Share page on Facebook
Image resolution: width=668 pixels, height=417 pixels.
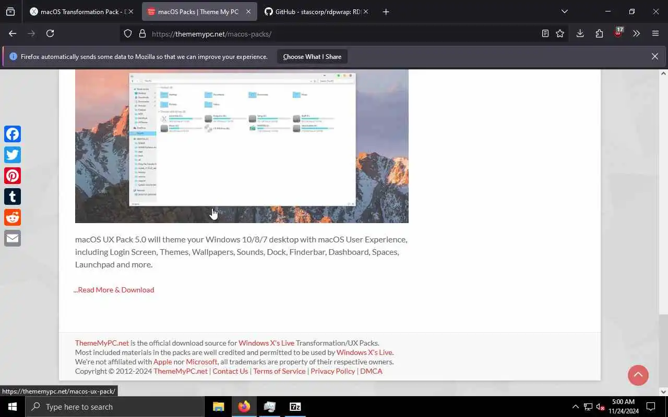click(x=13, y=134)
